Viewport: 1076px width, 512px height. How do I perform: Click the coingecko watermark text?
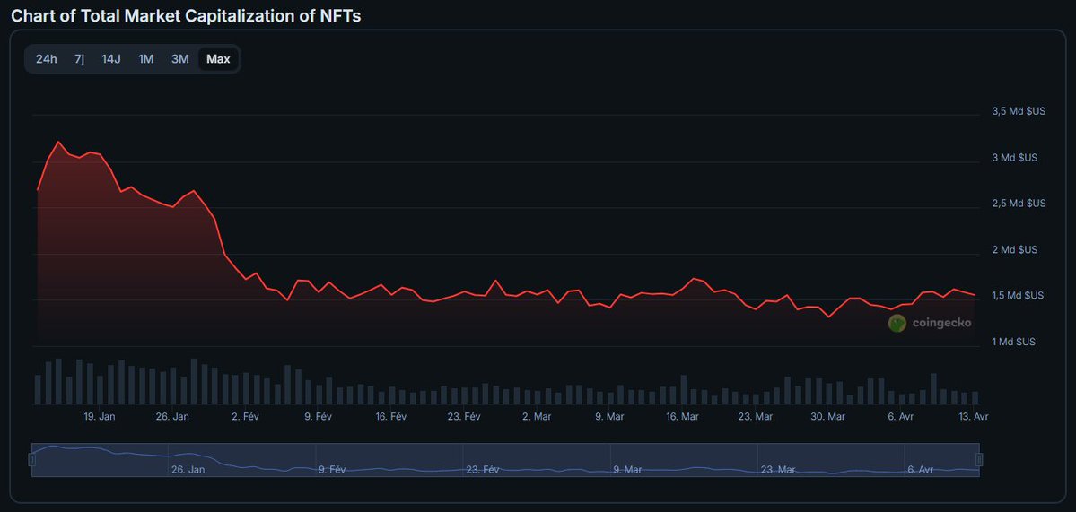(x=941, y=324)
